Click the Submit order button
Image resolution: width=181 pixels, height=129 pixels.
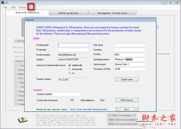[127, 79]
